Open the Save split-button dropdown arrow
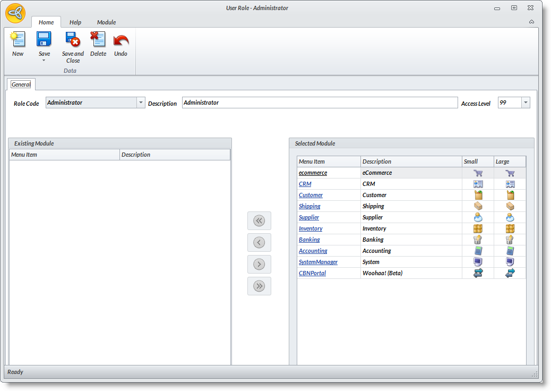The height and width of the screenshot is (391, 551). 44,61
